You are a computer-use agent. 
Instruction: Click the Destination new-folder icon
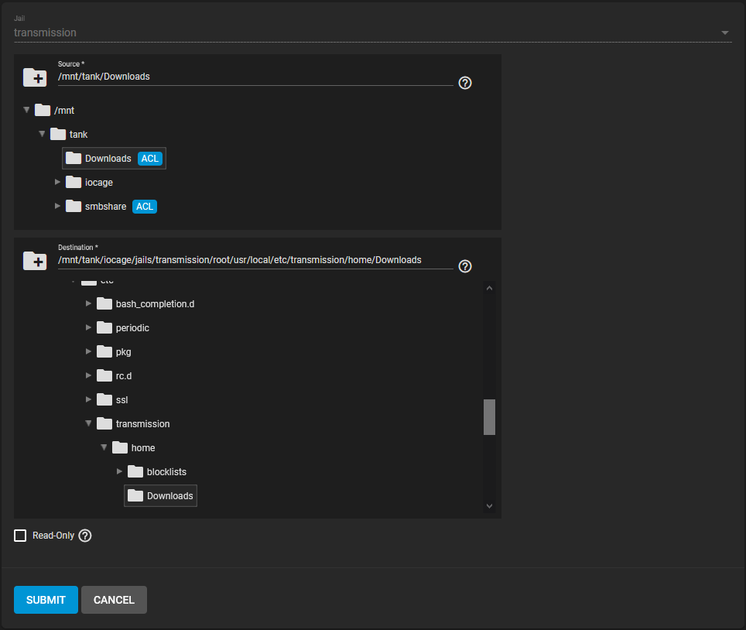tap(35, 261)
